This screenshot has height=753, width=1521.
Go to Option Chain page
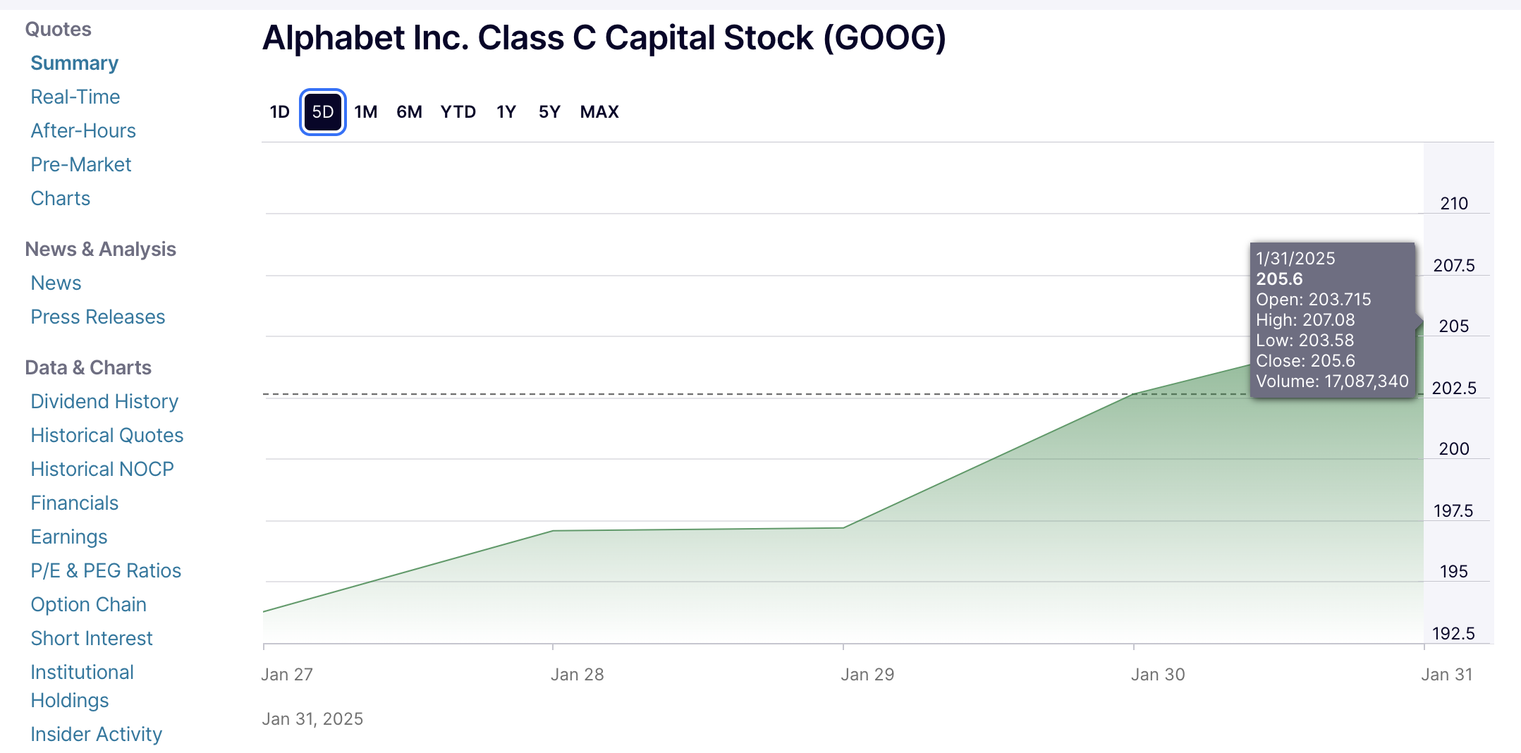click(89, 604)
